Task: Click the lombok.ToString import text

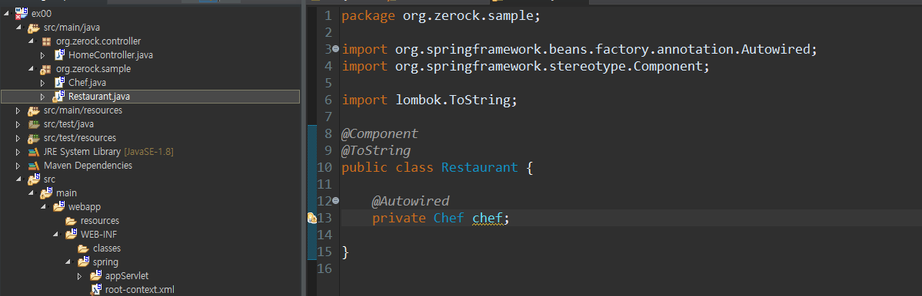Action: [453, 100]
